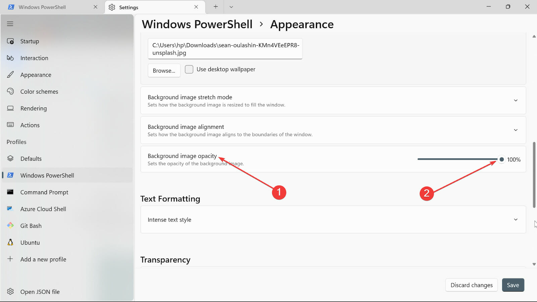Click Add a new profile

click(67, 259)
